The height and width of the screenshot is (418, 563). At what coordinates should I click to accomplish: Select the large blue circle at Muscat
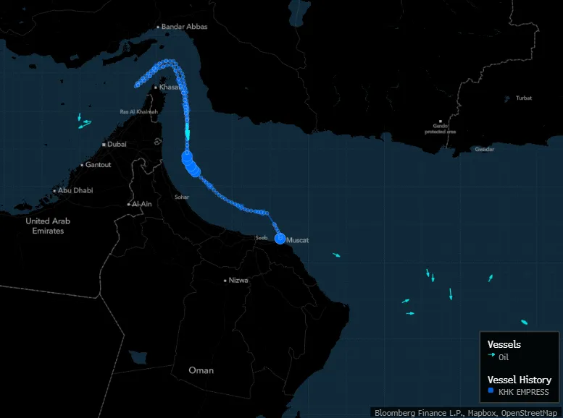280,239
